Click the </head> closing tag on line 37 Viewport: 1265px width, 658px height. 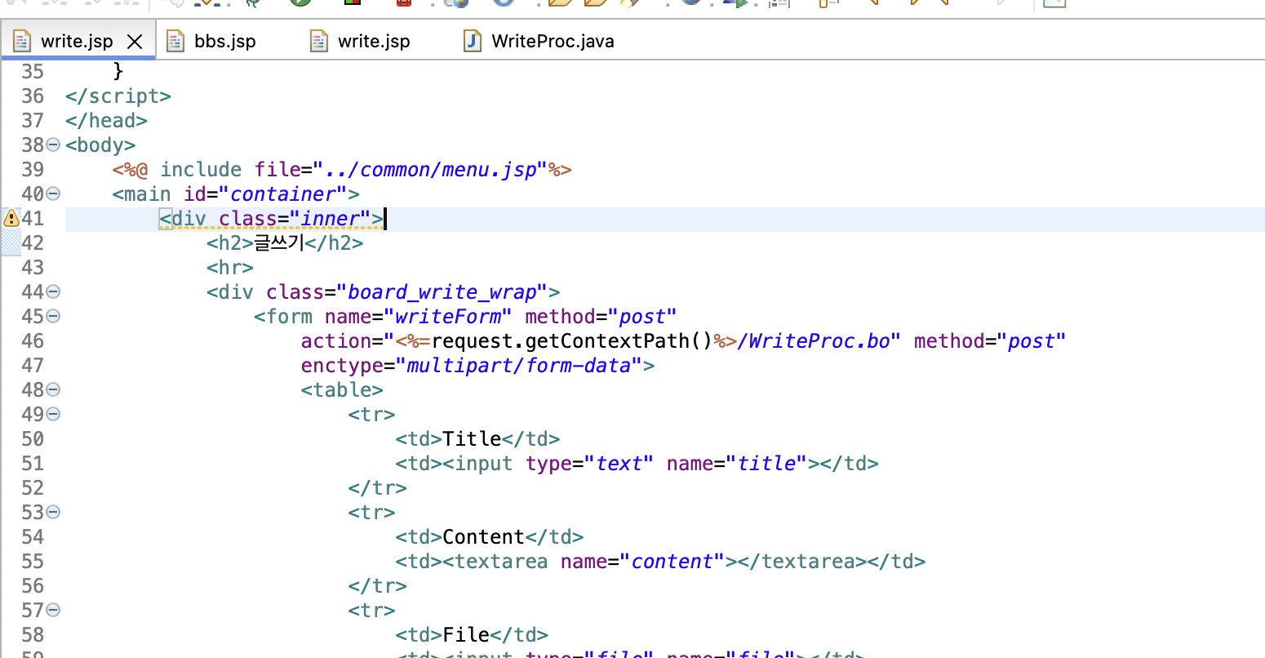107,121
